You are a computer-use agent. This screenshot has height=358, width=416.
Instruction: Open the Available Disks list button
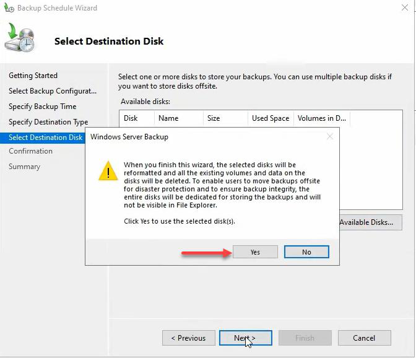click(x=371, y=222)
